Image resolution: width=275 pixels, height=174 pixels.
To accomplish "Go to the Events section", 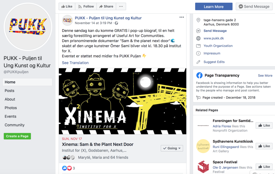I will (10, 116).
